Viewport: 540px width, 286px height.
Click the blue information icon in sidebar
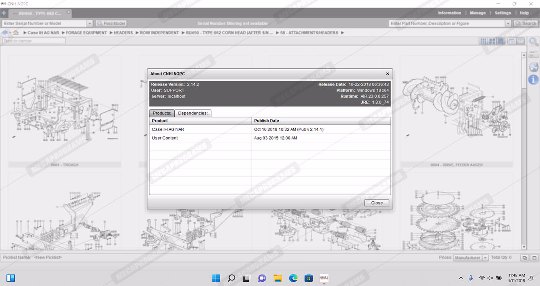point(533,80)
